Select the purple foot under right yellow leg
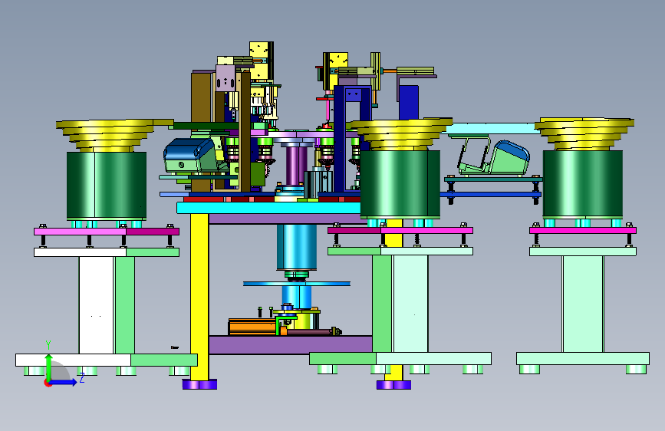 tap(394, 385)
